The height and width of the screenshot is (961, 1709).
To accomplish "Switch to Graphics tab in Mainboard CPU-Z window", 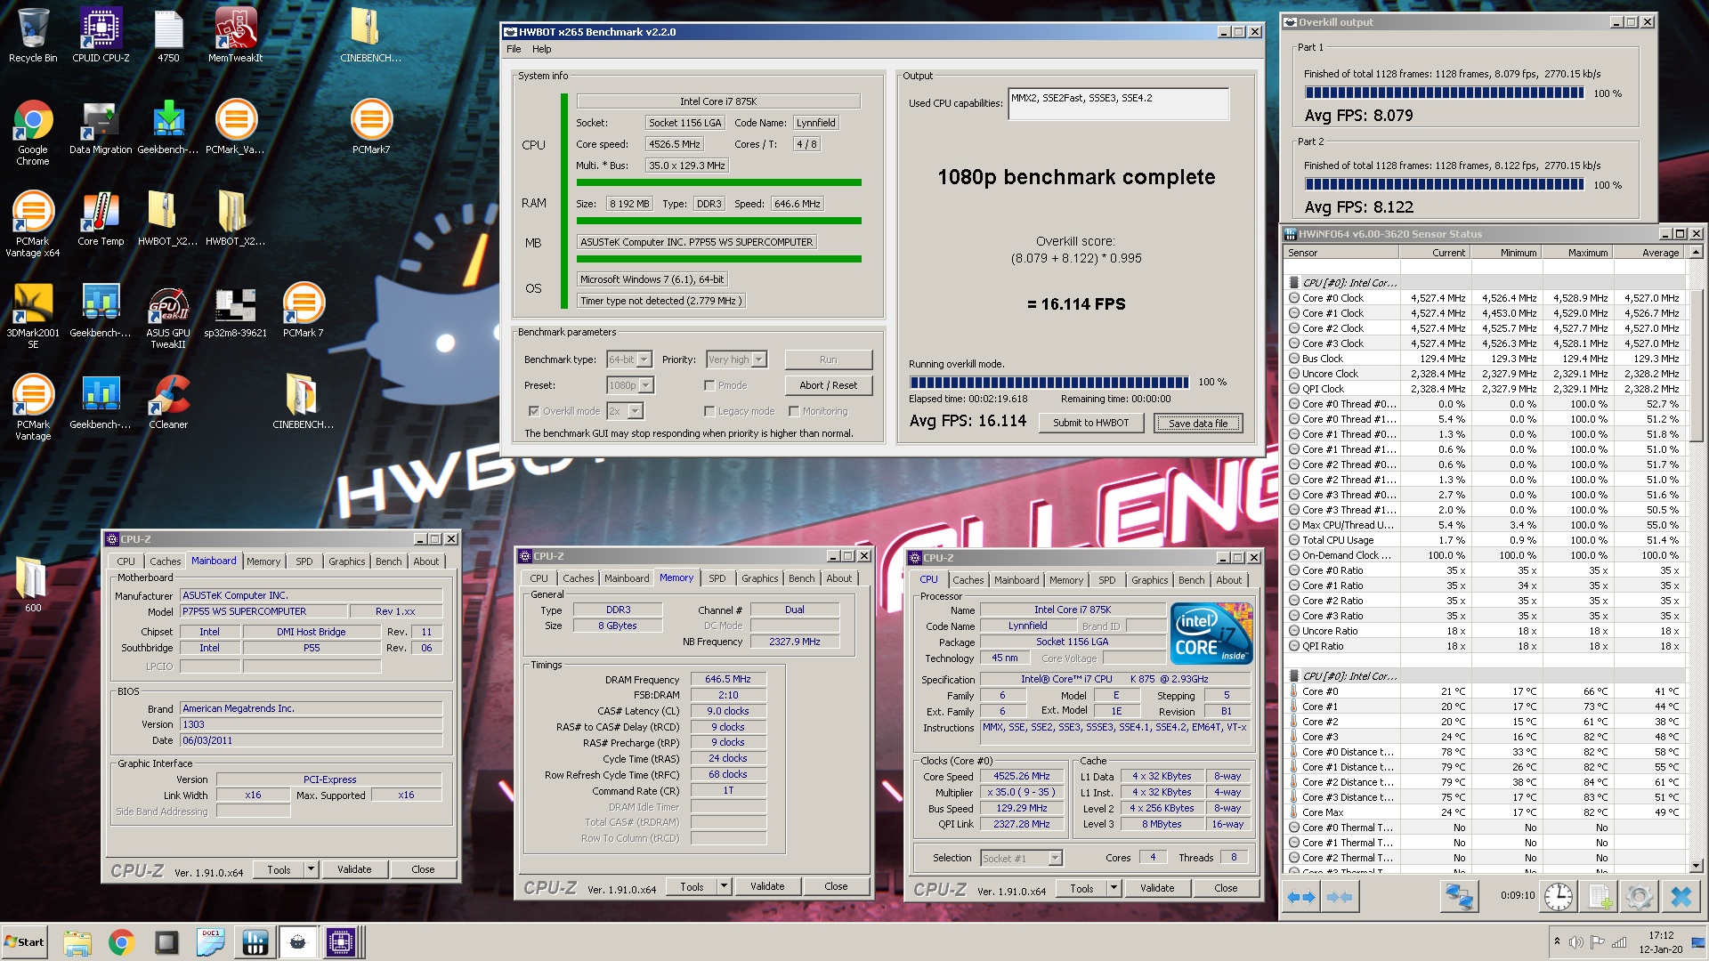I will pos(346,561).
